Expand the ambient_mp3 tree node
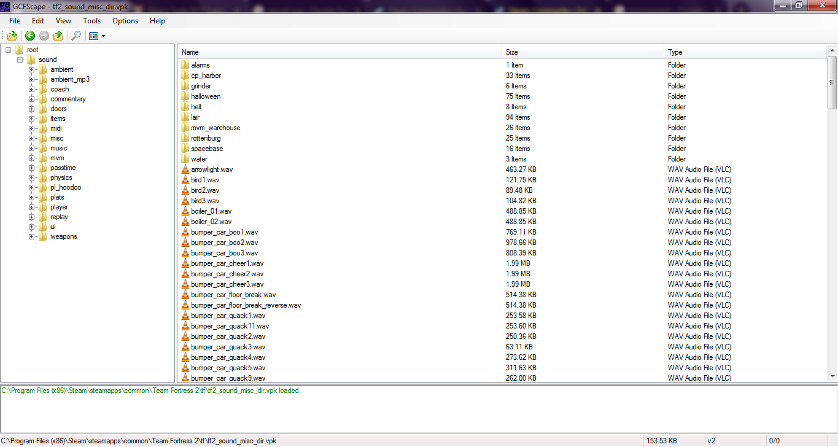Viewport: 838px width, 447px height. [31, 79]
